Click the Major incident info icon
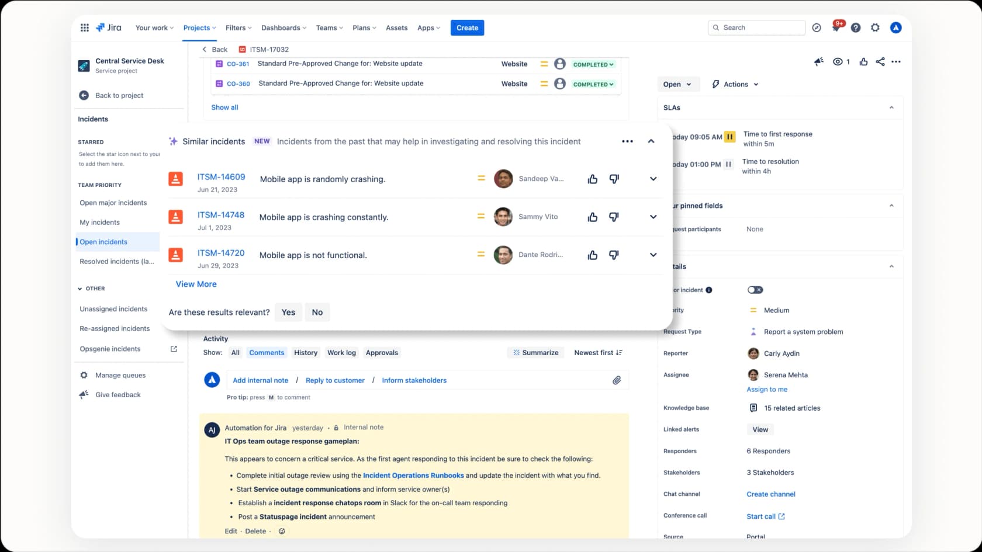Image resolution: width=982 pixels, height=552 pixels. pyautogui.click(x=709, y=290)
